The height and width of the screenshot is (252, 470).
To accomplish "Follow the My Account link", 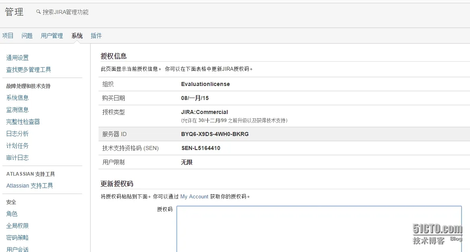I will click(194, 197).
